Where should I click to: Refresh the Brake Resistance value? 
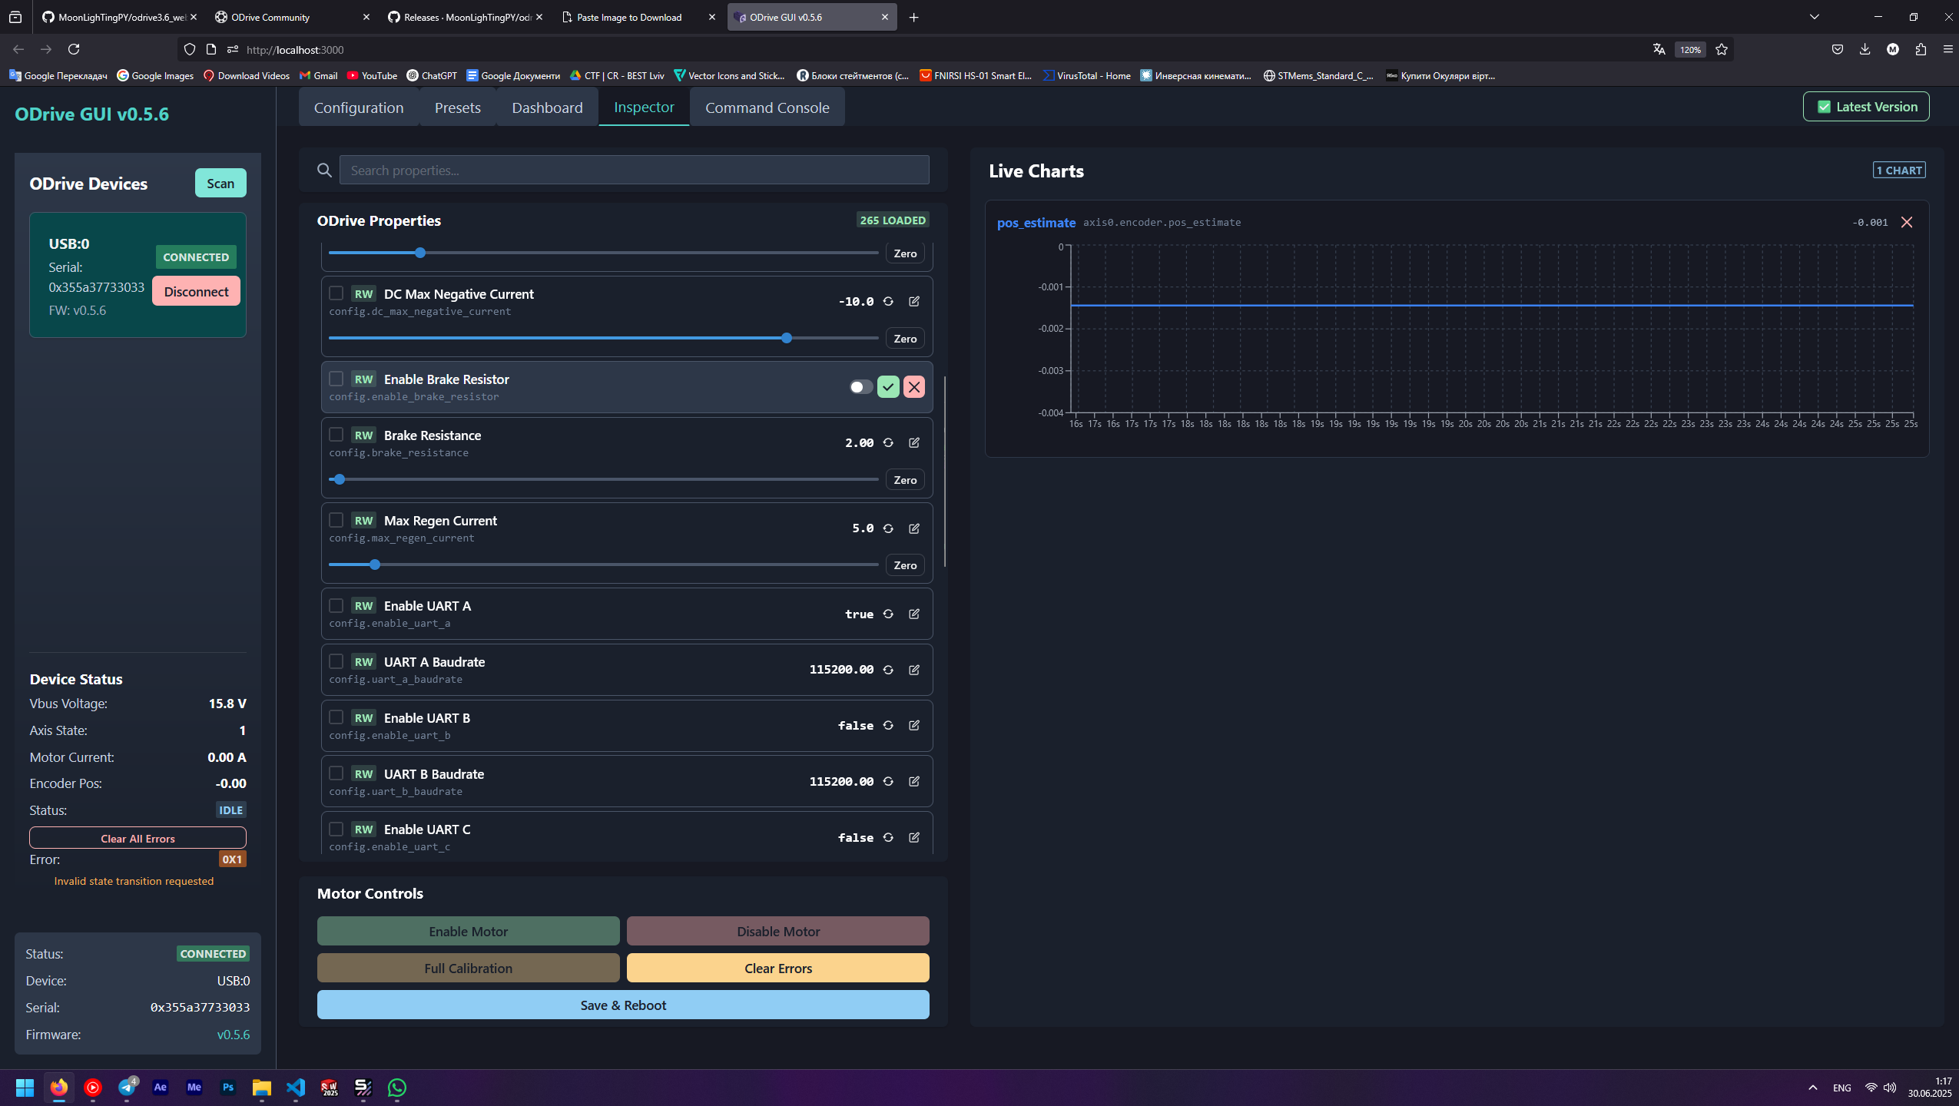[888, 443]
